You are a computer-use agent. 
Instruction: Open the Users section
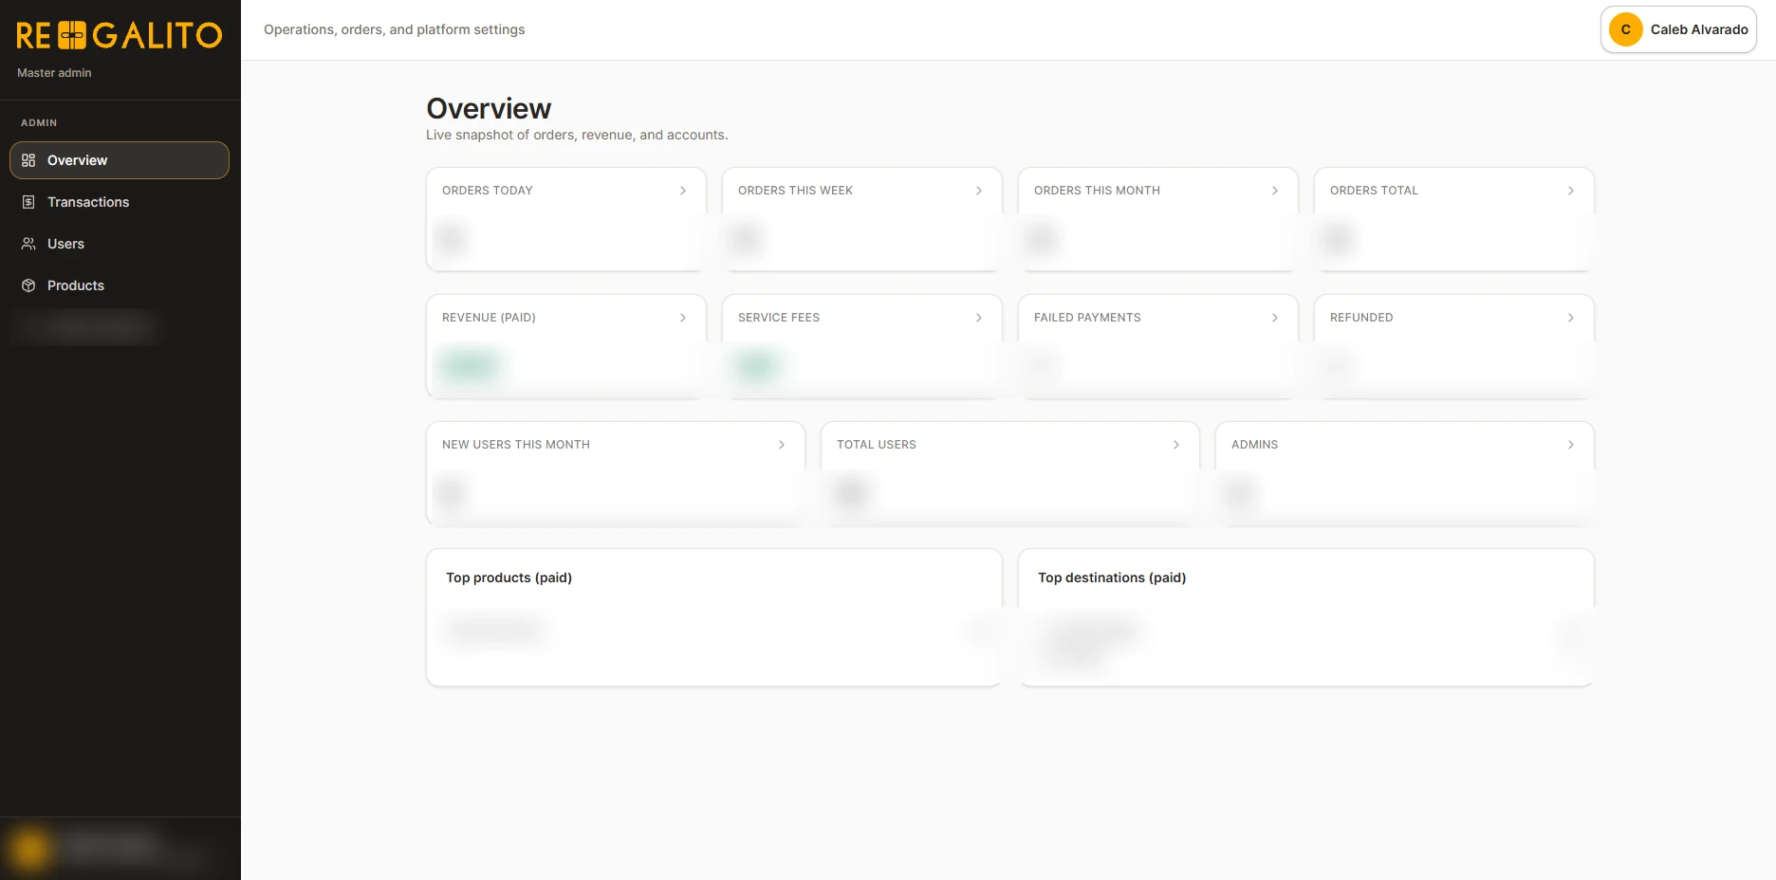click(x=120, y=244)
